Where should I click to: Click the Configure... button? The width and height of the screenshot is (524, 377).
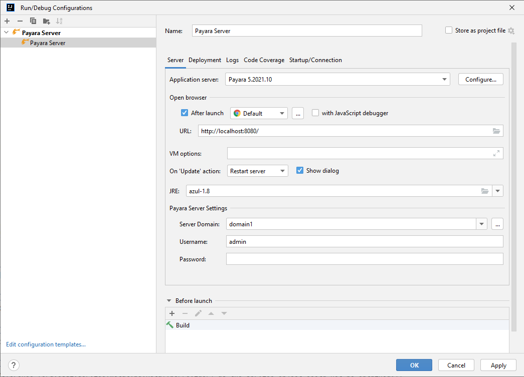480,80
